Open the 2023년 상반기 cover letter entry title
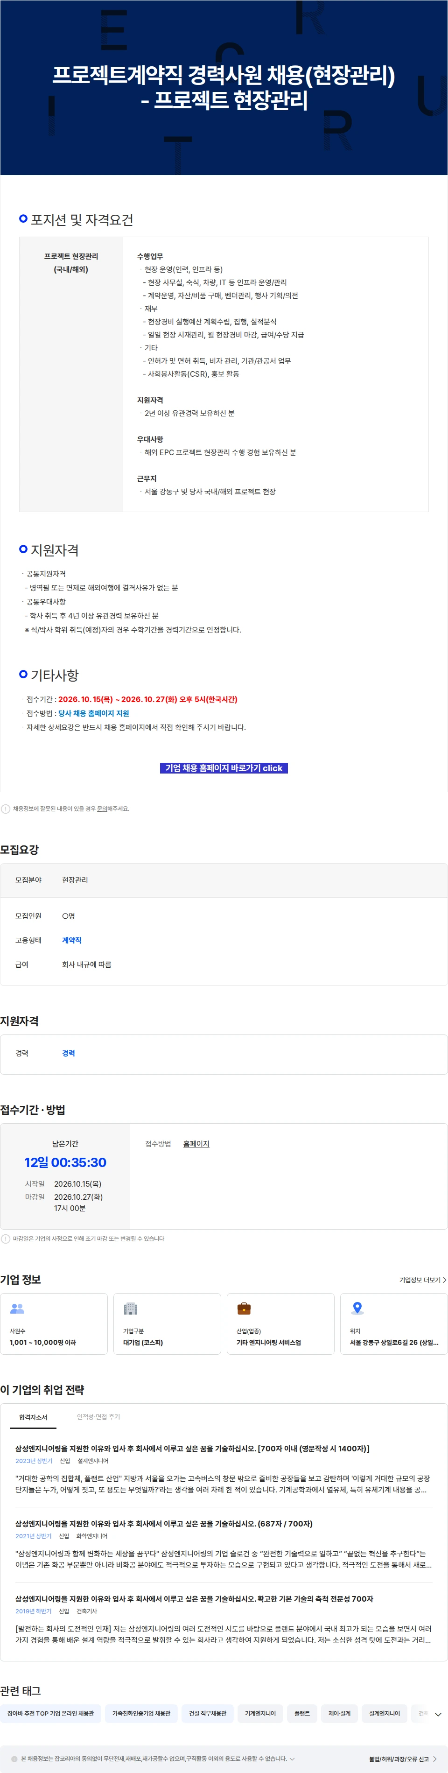Viewport: 448px width, 1773px height. point(192,1449)
